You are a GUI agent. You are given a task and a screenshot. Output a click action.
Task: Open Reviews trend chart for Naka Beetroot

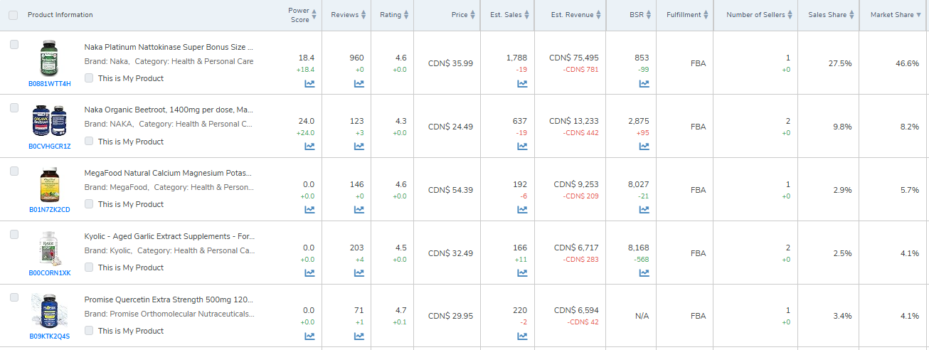(359, 147)
